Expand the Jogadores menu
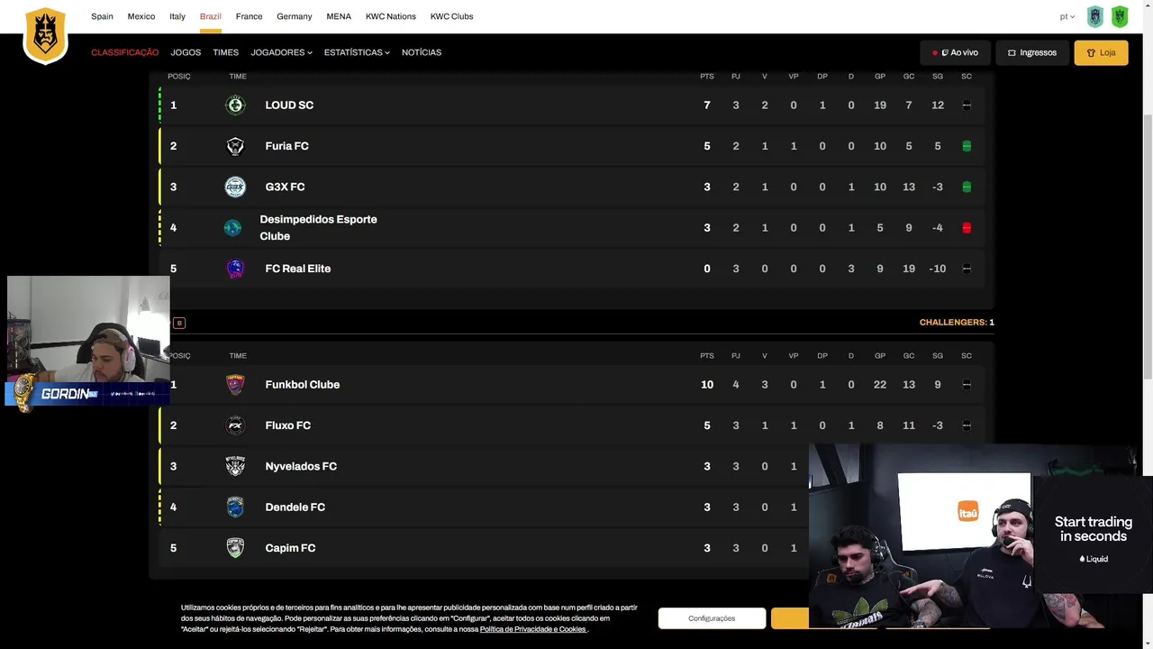1153x649 pixels. point(281,52)
